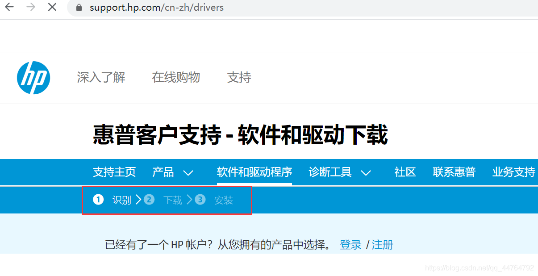The height and width of the screenshot is (276, 538).
Task: Open the 支持 menu in header
Action: click(239, 77)
